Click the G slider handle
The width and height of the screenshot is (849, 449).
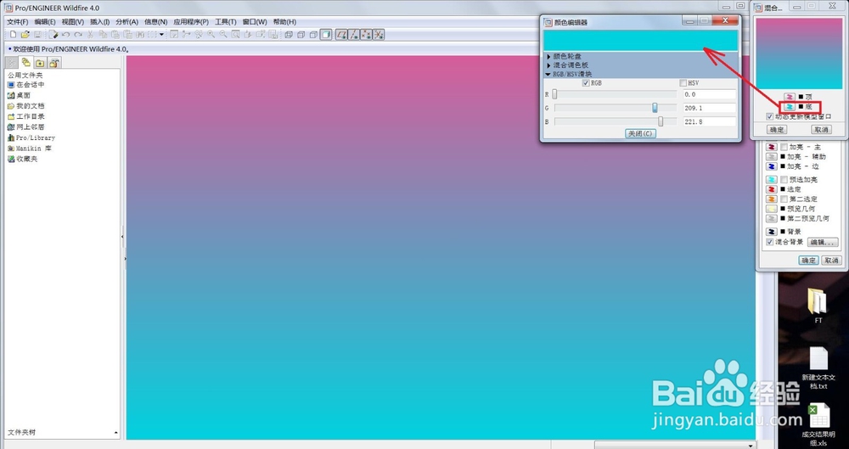tap(655, 108)
